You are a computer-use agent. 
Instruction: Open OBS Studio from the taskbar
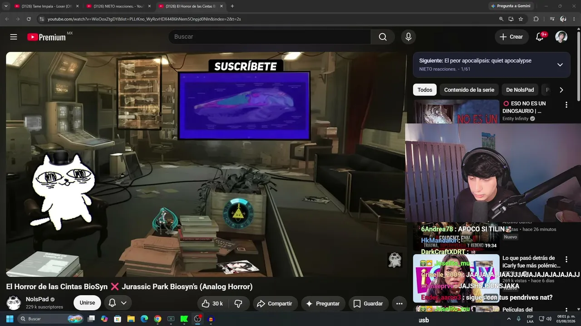pos(197,319)
